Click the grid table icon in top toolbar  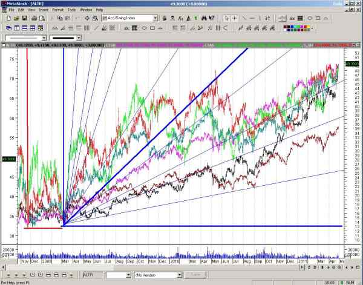coord(300,18)
